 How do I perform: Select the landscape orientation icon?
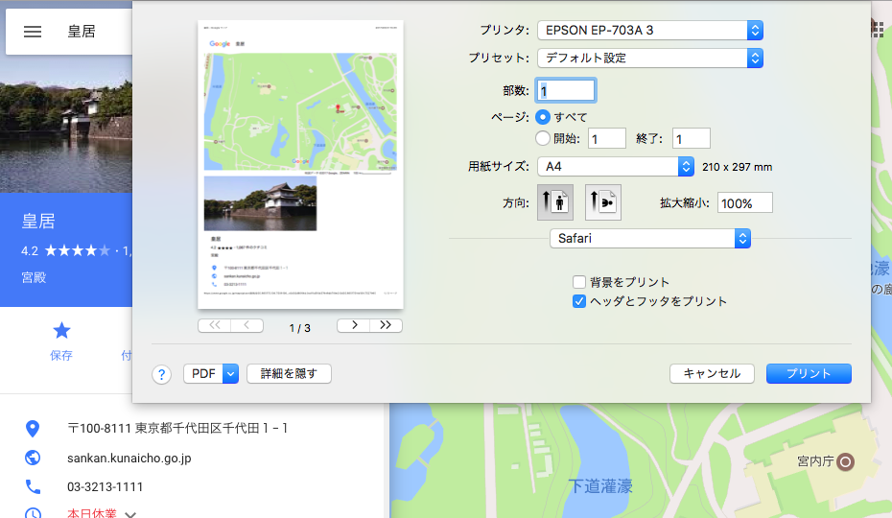click(603, 202)
